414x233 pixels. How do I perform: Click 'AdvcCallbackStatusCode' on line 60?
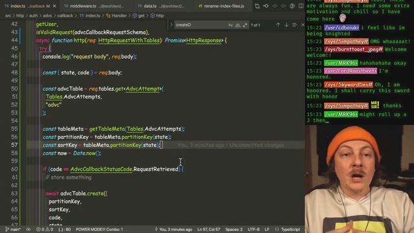[x=101, y=169]
